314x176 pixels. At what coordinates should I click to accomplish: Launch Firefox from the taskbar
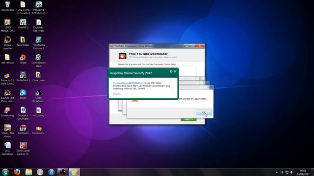17,172
